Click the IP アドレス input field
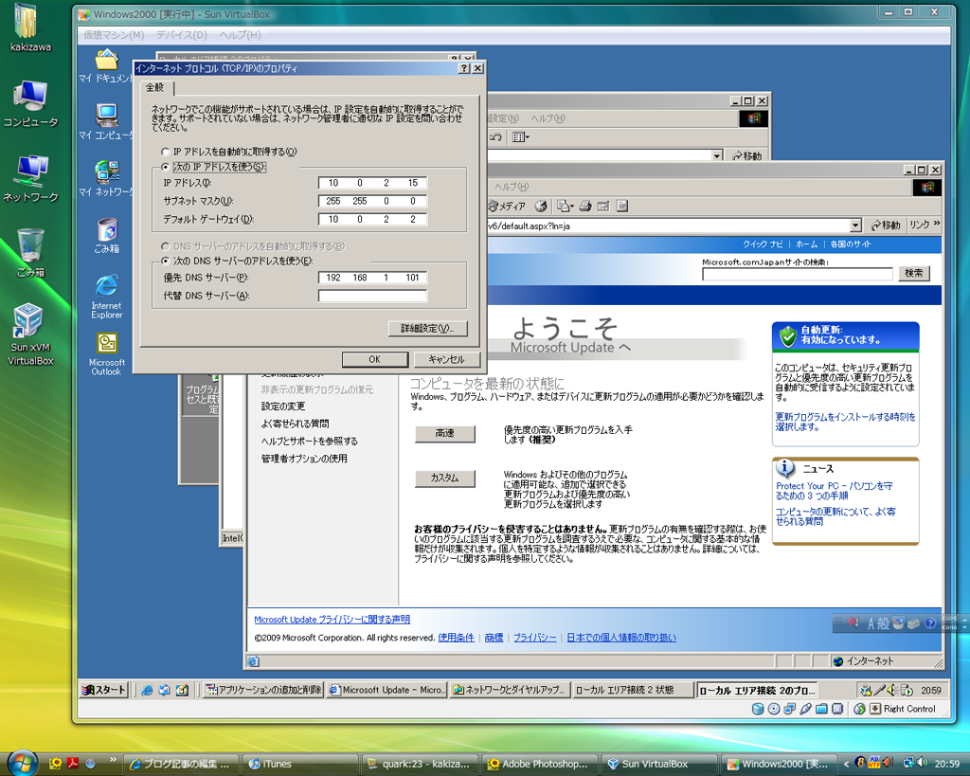This screenshot has height=776, width=970. point(372,183)
